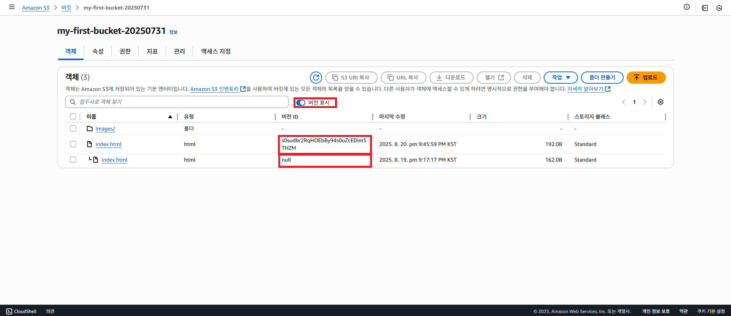Open the images/ folder link
This screenshot has height=316, width=731.
coord(105,129)
